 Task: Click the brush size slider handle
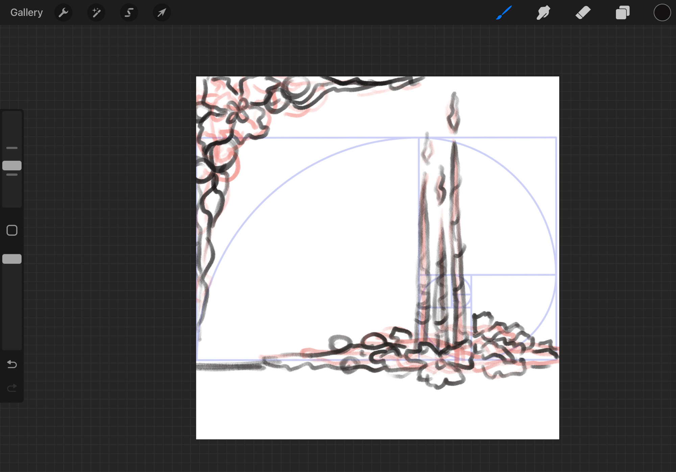12,166
